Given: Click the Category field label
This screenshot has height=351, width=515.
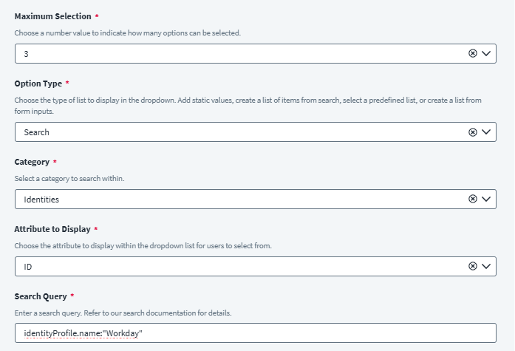Looking at the screenshot, I should click(x=32, y=161).
